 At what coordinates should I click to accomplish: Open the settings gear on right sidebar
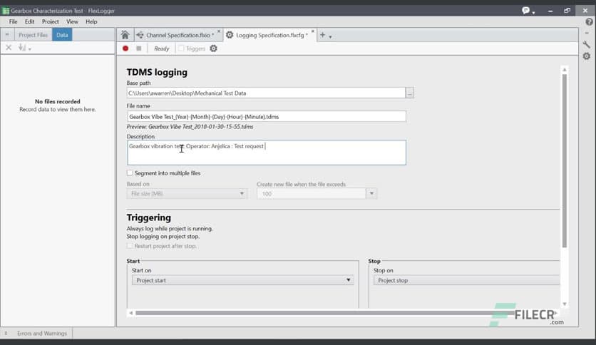[x=587, y=56]
